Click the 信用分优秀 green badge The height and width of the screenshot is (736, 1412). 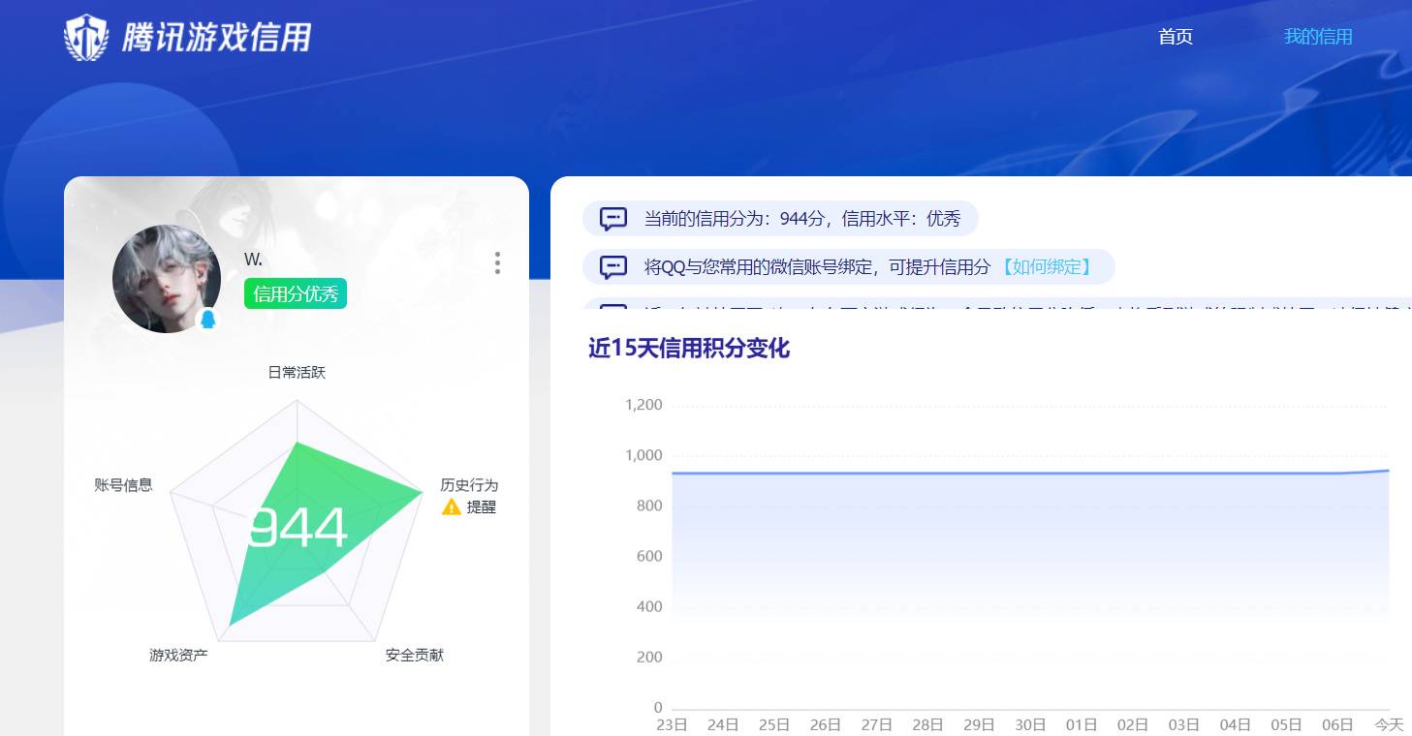click(296, 293)
